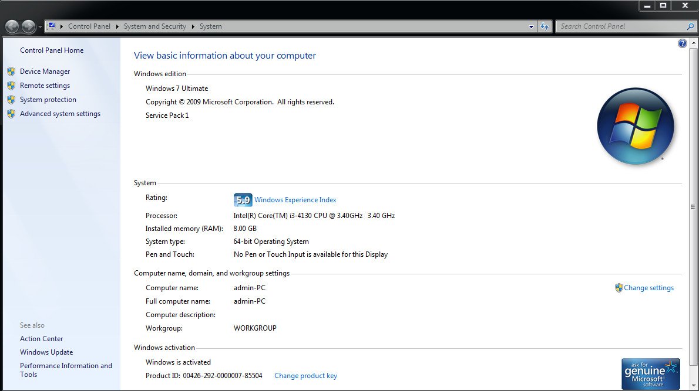Click the View basic information heading
Viewport: 699px width, 391px height.
[225, 56]
